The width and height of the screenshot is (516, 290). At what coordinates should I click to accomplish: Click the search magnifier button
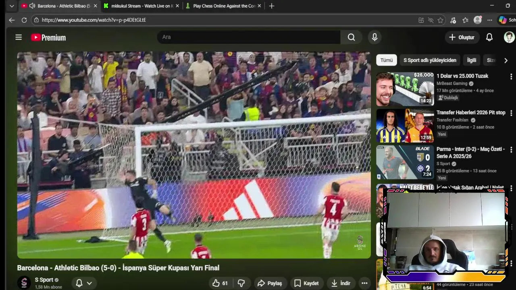(352, 37)
